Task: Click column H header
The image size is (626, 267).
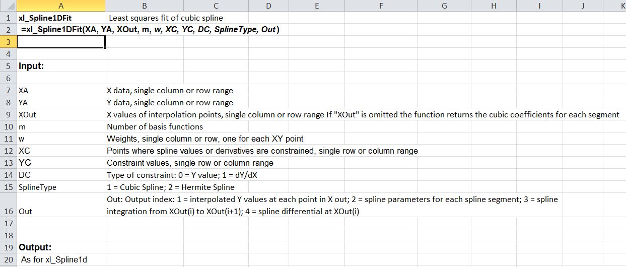Action: tap(494, 6)
